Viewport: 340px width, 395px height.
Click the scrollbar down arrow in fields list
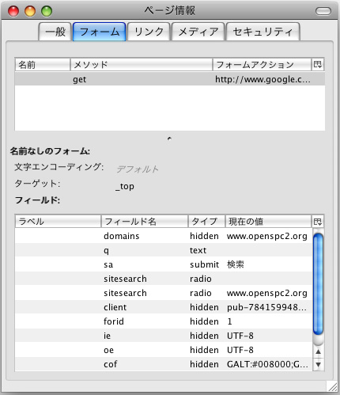tap(319, 365)
